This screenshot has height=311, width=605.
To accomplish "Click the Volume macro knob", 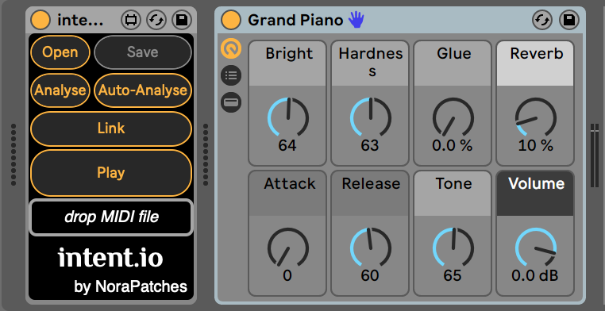I will pyautogui.click(x=536, y=248).
